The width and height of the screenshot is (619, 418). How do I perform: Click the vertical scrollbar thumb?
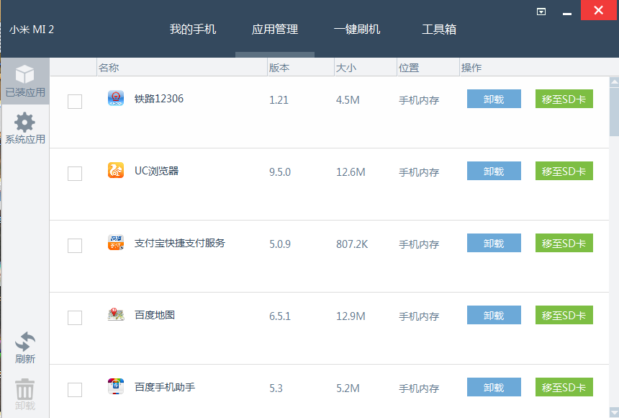614,110
